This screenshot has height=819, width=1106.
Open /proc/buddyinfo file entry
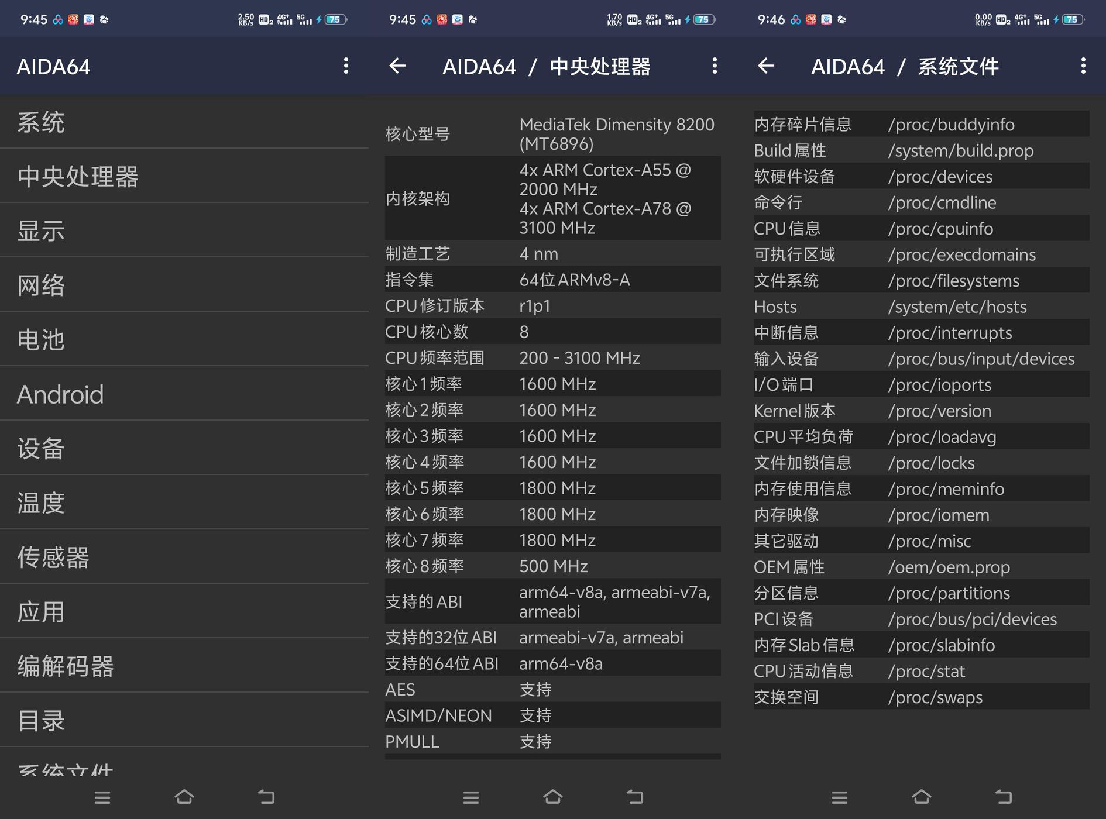[922, 124]
